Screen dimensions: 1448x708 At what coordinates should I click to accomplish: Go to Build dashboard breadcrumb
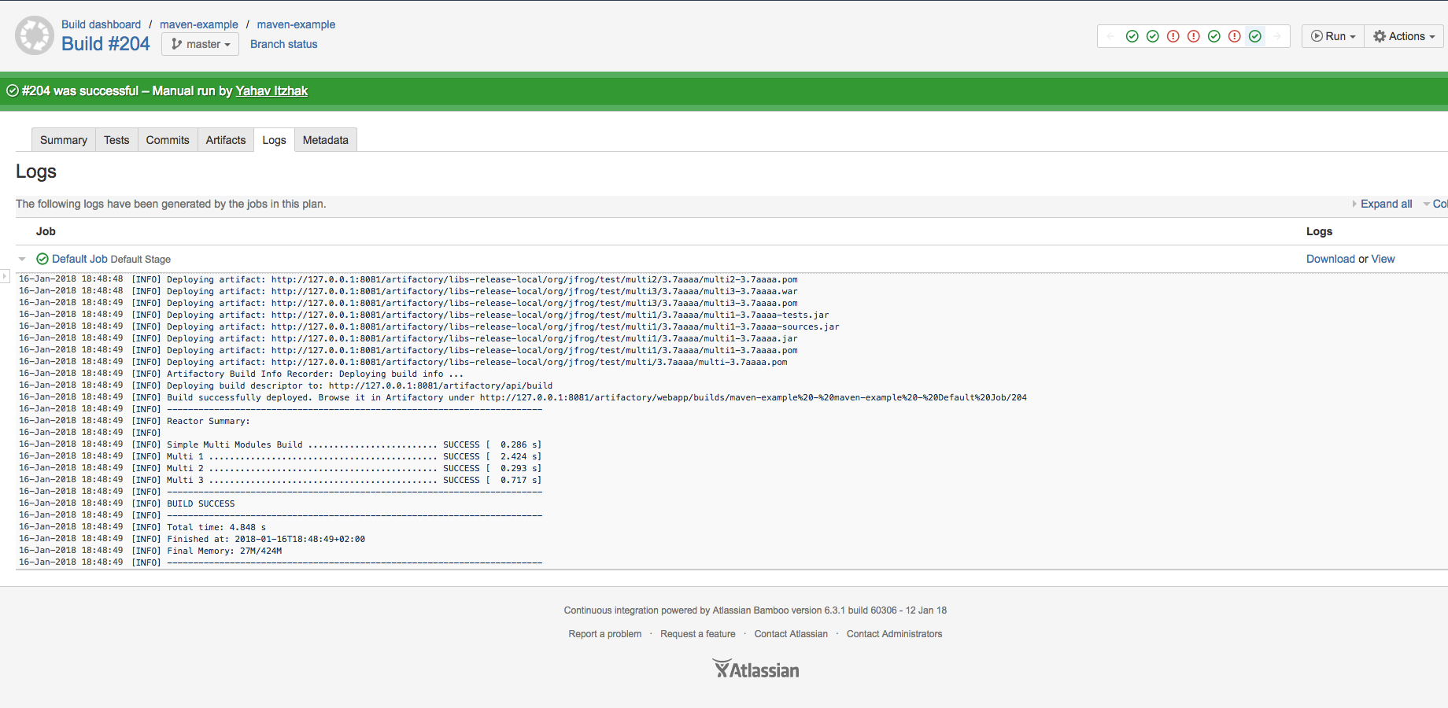[102, 24]
